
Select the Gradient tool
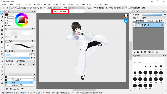2,42
